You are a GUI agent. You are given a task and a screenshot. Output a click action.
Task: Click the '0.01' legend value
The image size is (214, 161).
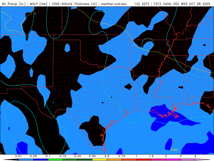pyautogui.click(x=18, y=156)
